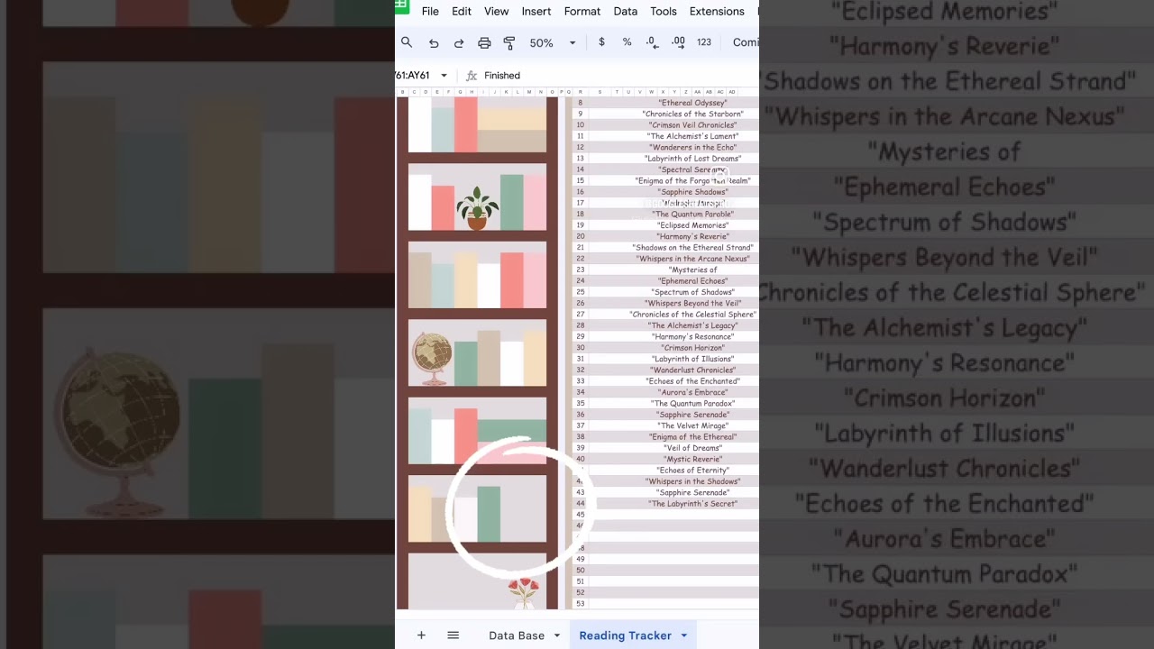Open the View menu
Image resolution: width=1154 pixels, height=649 pixels.
[496, 12]
